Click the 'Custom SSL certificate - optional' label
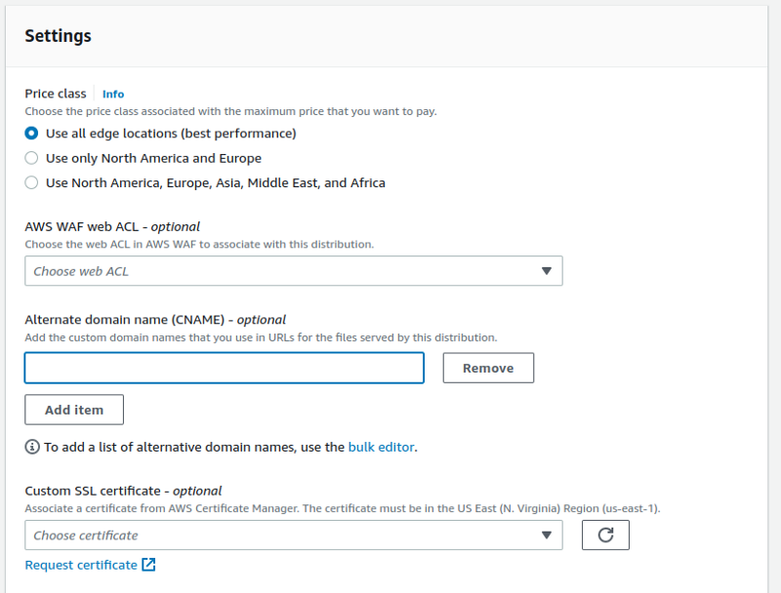 pyautogui.click(x=123, y=491)
